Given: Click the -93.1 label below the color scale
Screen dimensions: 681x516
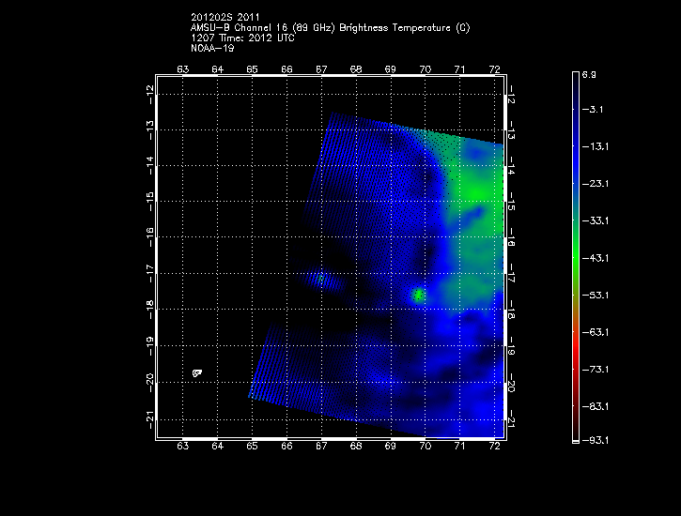Looking at the screenshot, I should point(595,439).
